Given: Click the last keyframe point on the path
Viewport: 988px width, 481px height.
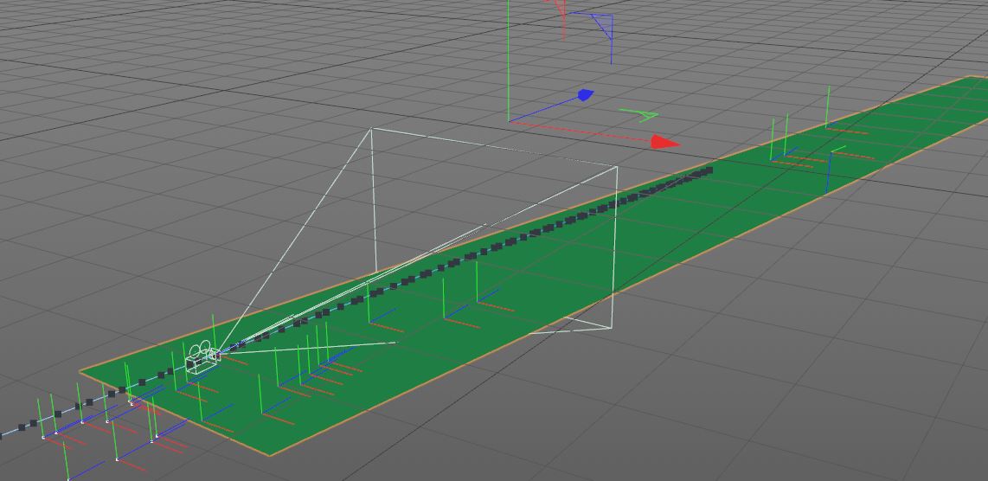Looking at the screenshot, I should (709, 170).
